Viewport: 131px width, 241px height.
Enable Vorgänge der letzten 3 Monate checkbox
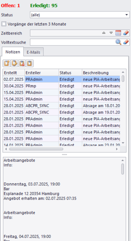pos(4,24)
